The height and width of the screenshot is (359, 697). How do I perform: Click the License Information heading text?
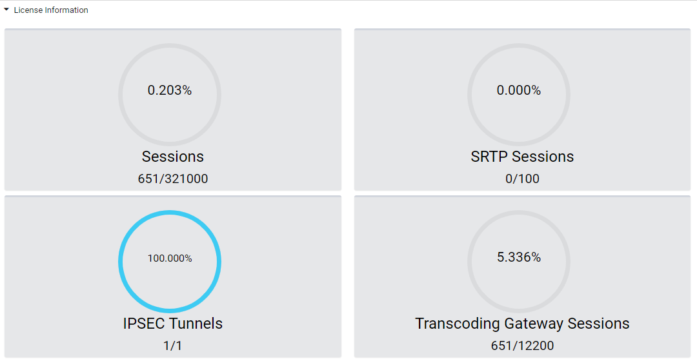tap(51, 10)
